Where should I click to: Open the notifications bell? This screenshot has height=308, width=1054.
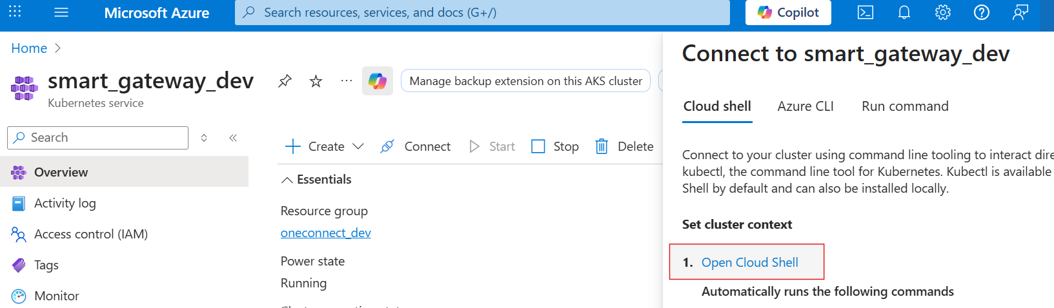pos(904,13)
